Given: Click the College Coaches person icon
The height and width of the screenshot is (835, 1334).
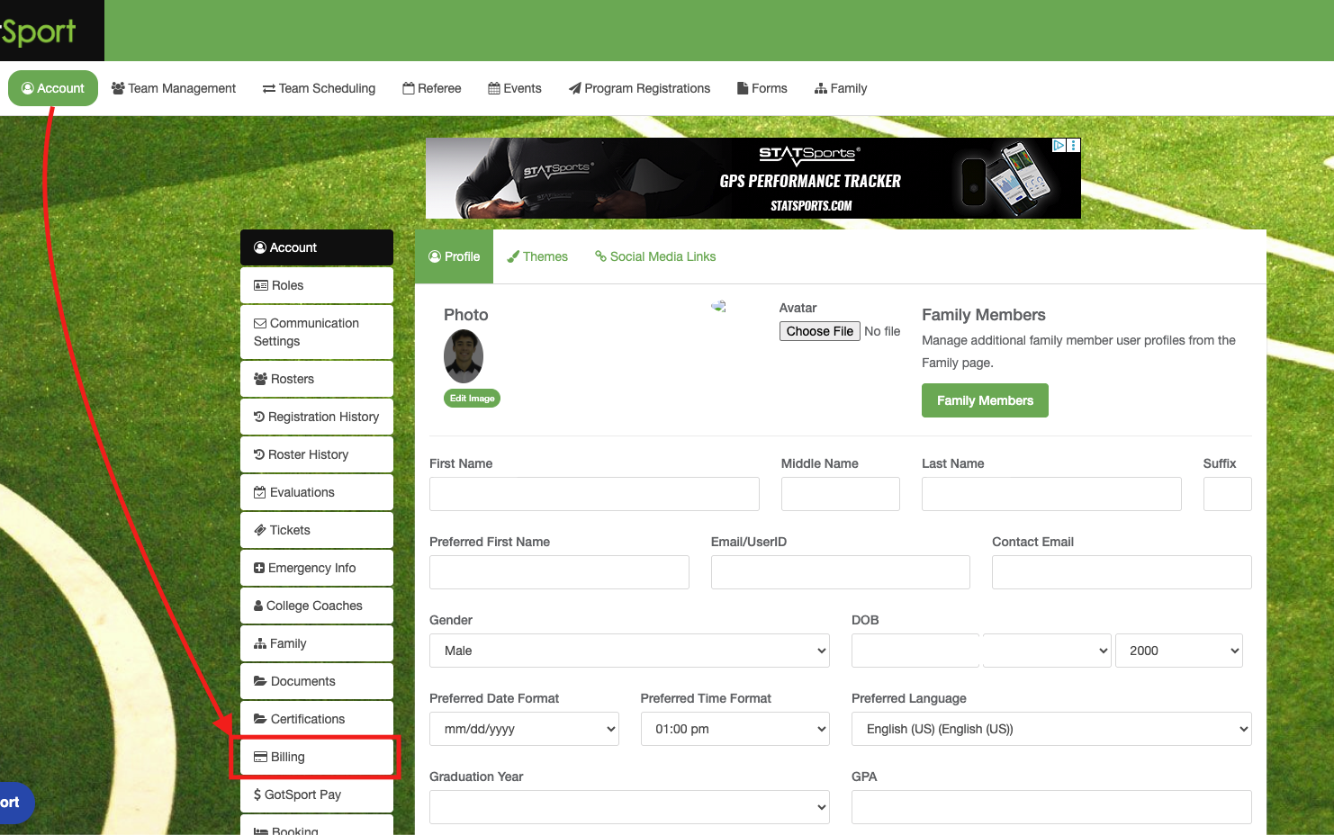Looking at the screenshot, I should click(258, 606).
